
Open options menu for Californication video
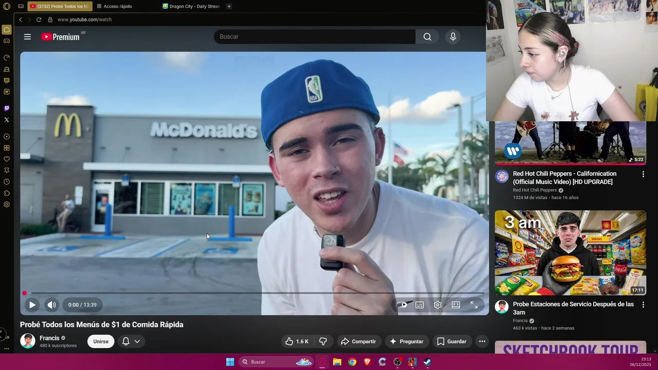coord(643,175)
